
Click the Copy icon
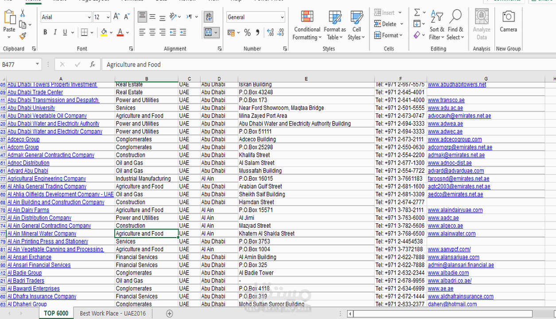23,25
